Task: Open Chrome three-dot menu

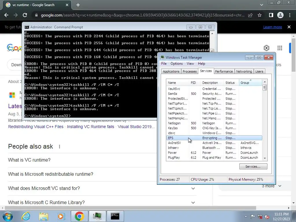Action: (290, 15)
